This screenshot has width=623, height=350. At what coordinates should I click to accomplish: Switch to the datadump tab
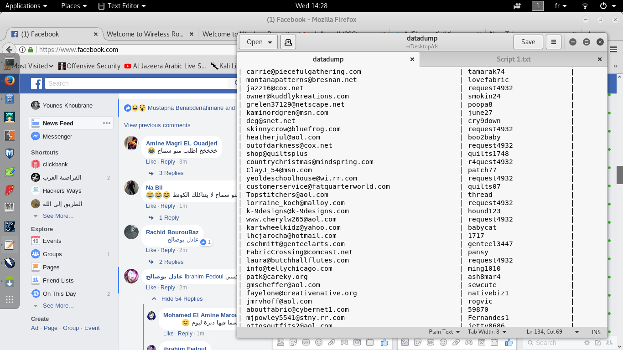coord(328,59)
